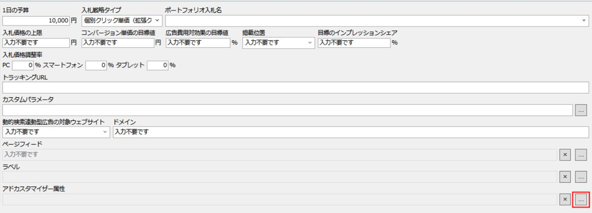Image resolution: width=592 pixels, height=213 pixels.
Task: Select the smartphone bid adjustment rate field
Action: pyautogui.click(x=96, y=65)
